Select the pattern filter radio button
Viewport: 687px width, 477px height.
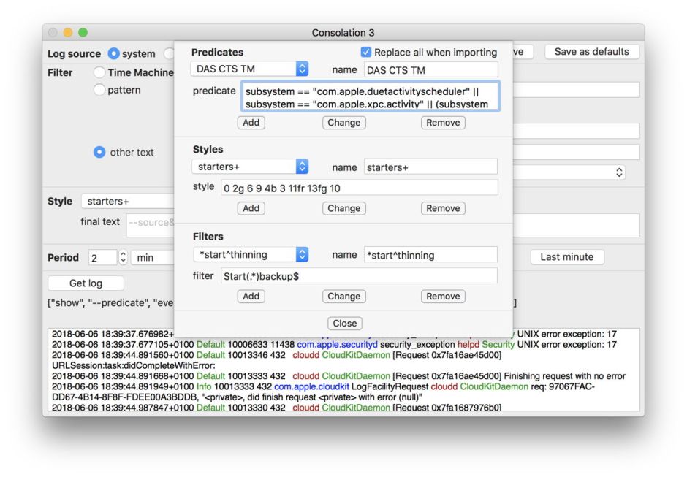click(99, 90)
